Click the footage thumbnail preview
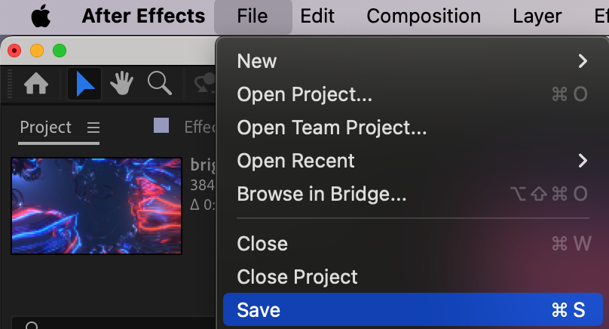The image size is (609, 329). (x=96, y=206)
